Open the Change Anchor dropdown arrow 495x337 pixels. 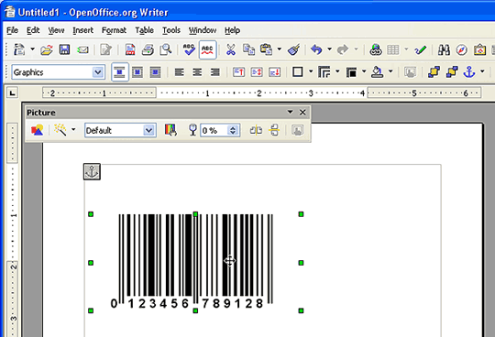pyautogui.click(x=482, y=71)
